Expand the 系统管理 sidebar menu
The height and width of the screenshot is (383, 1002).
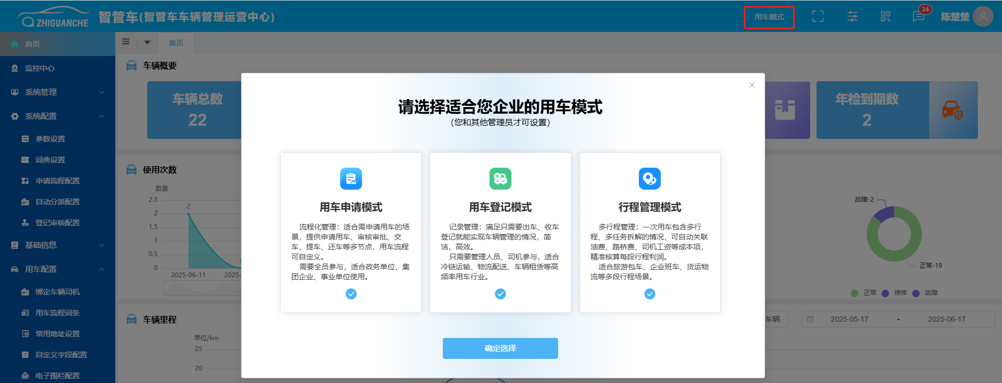[58, 92]
